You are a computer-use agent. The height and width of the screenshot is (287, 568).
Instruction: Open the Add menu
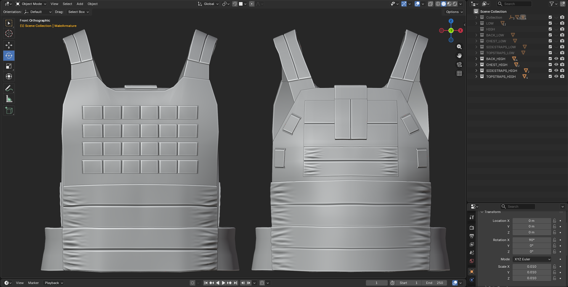click(80, 4)
